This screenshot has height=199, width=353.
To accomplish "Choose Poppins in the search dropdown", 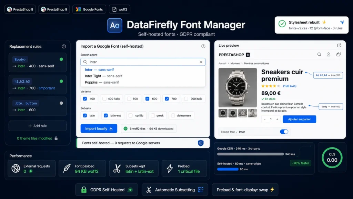I will 102,82.
